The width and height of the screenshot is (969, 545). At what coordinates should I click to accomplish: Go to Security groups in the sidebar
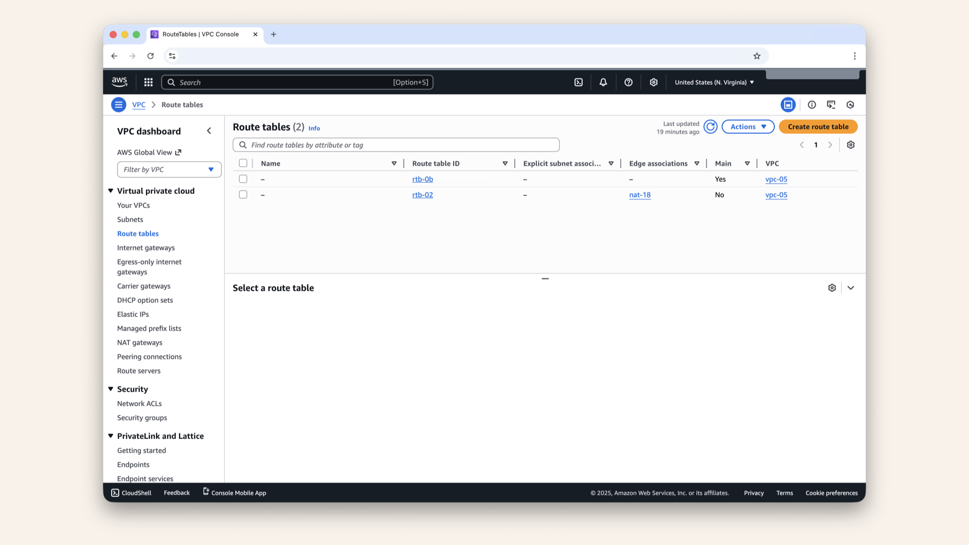click(x=142, y=418)
